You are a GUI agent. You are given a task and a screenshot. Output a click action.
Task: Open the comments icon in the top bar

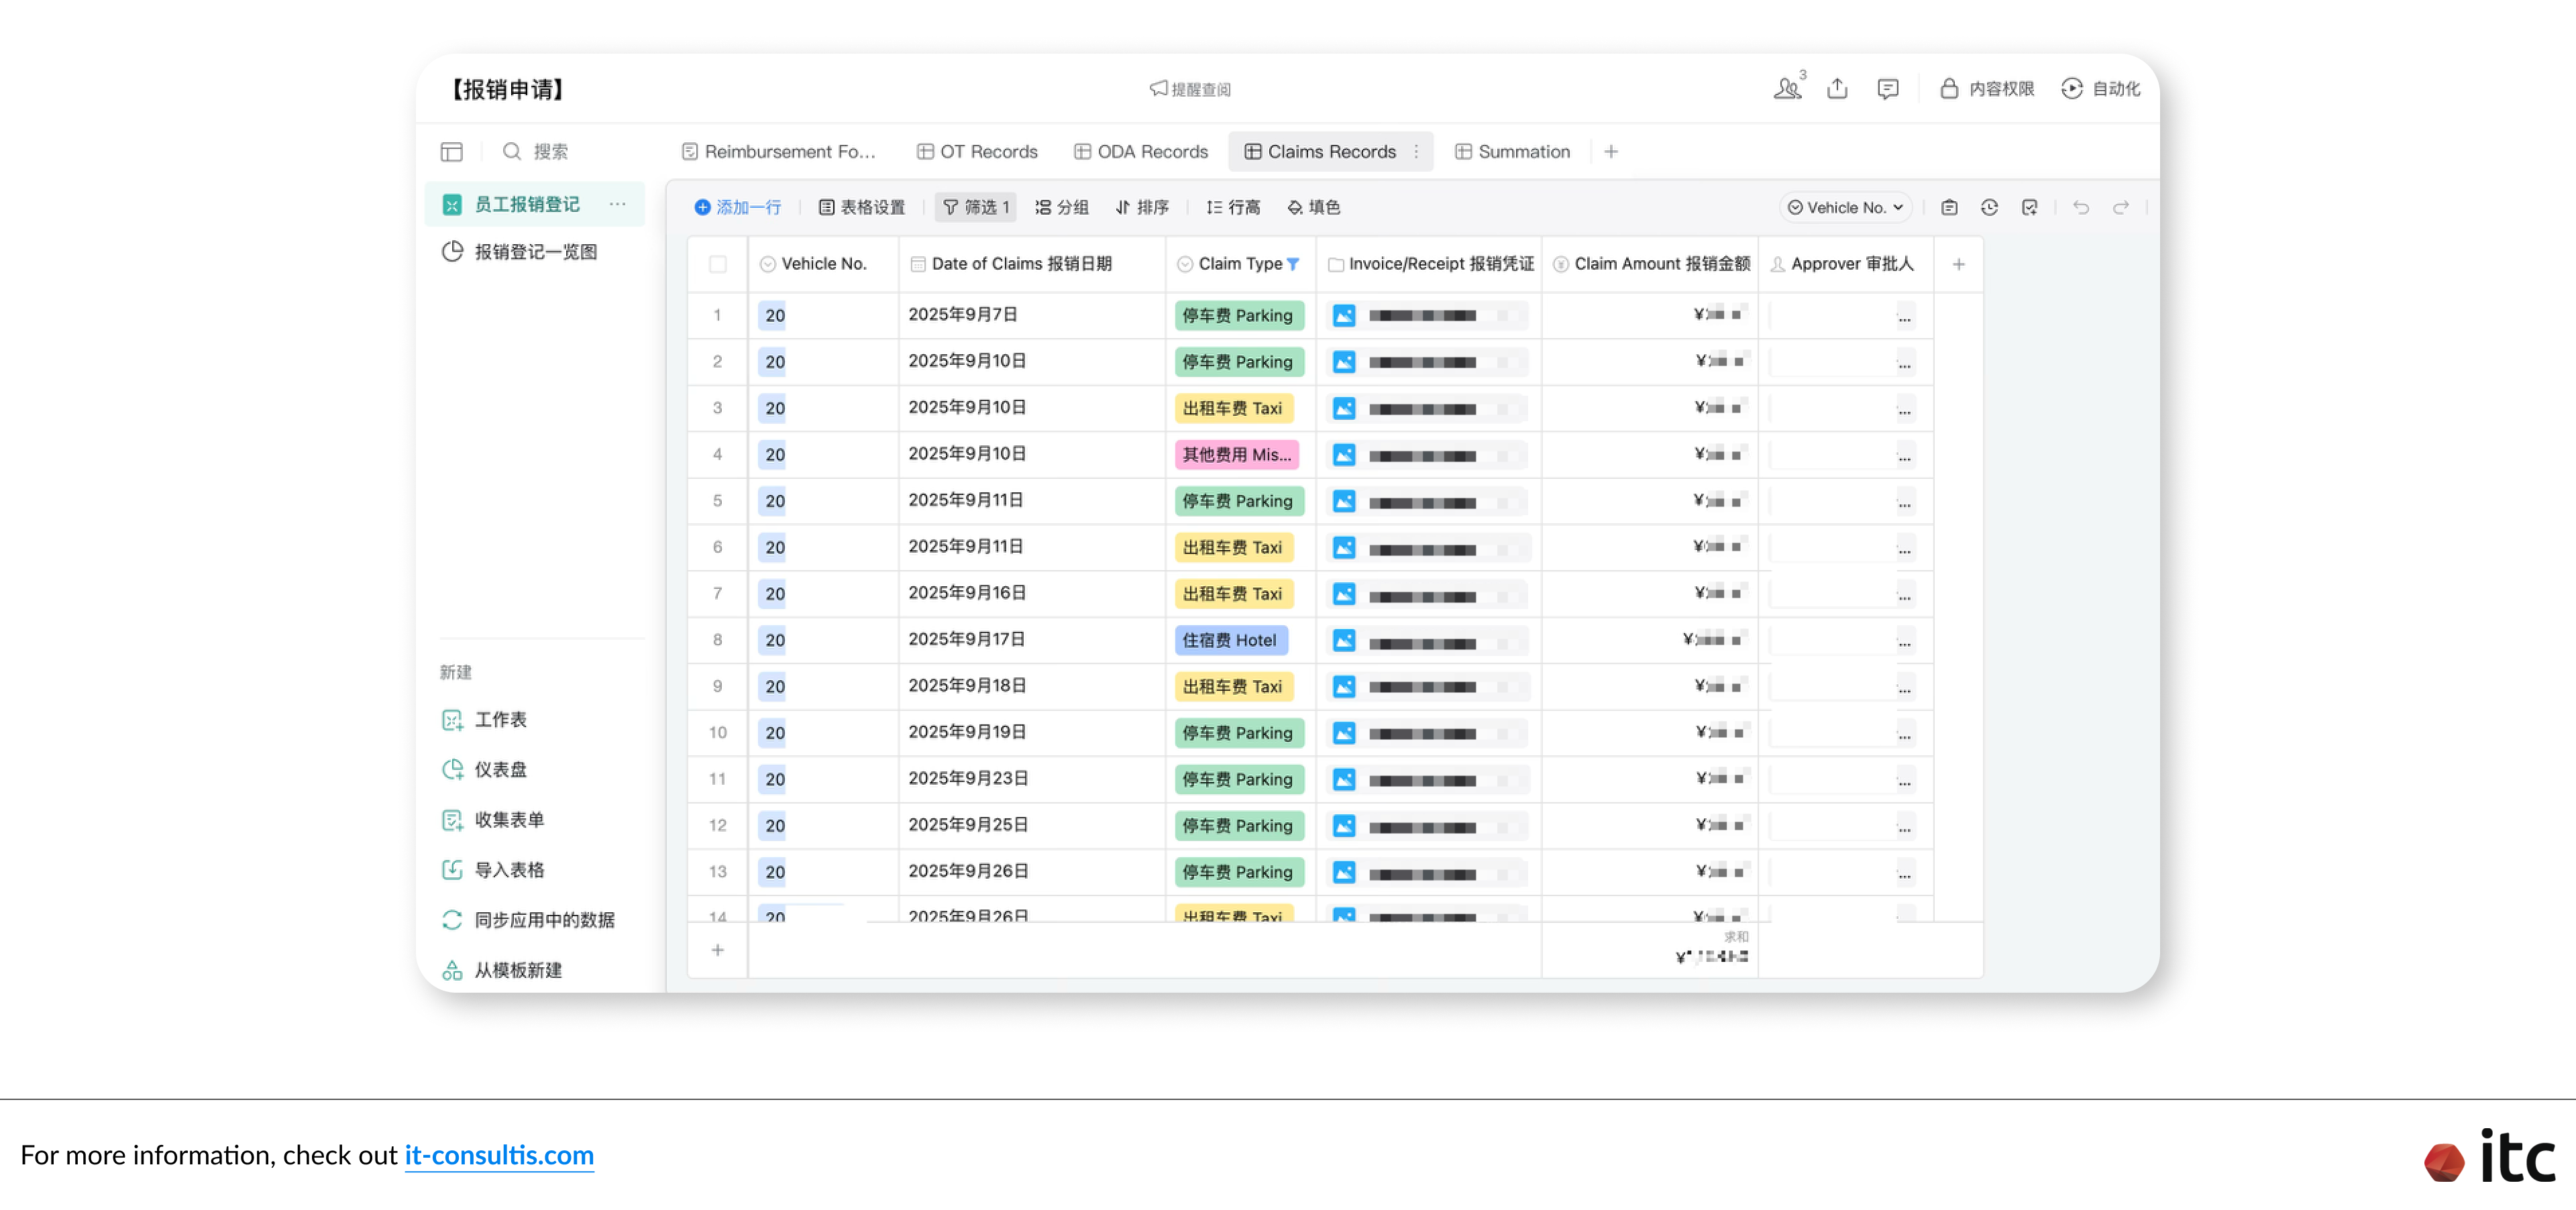(1888, 89)
